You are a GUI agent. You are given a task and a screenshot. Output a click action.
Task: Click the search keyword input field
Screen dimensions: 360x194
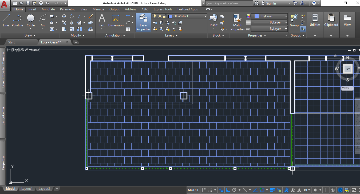[x=229, y=3]
